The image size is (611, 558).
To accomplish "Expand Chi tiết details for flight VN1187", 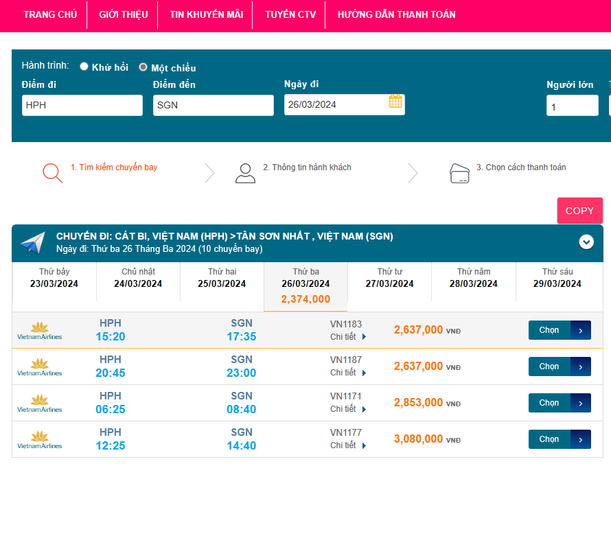I will (x=348, y=373).
